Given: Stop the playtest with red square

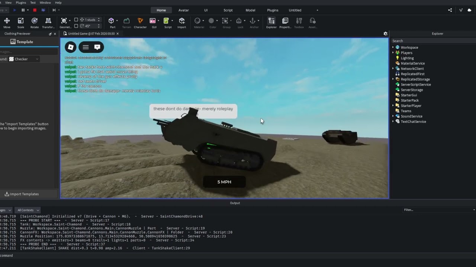Looking at the screenshot, I should pyautogui.click(x=35, y=10).
